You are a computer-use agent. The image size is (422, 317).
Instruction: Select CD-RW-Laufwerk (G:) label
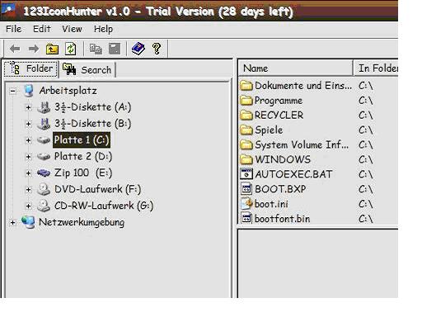104,206
